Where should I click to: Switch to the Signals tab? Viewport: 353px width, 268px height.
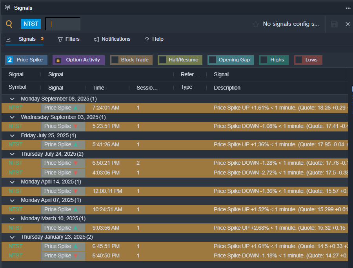point(27,39)
